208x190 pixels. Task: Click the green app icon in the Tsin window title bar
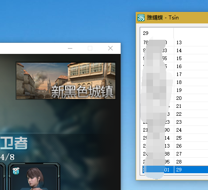tap(141, 18)
